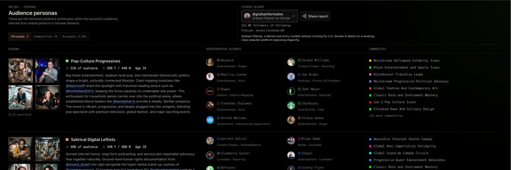511x170 pixels.
Task: Click the yellow Mainstream Hollywood Celebrity Icons swatch
Action: tap(370, 61)
